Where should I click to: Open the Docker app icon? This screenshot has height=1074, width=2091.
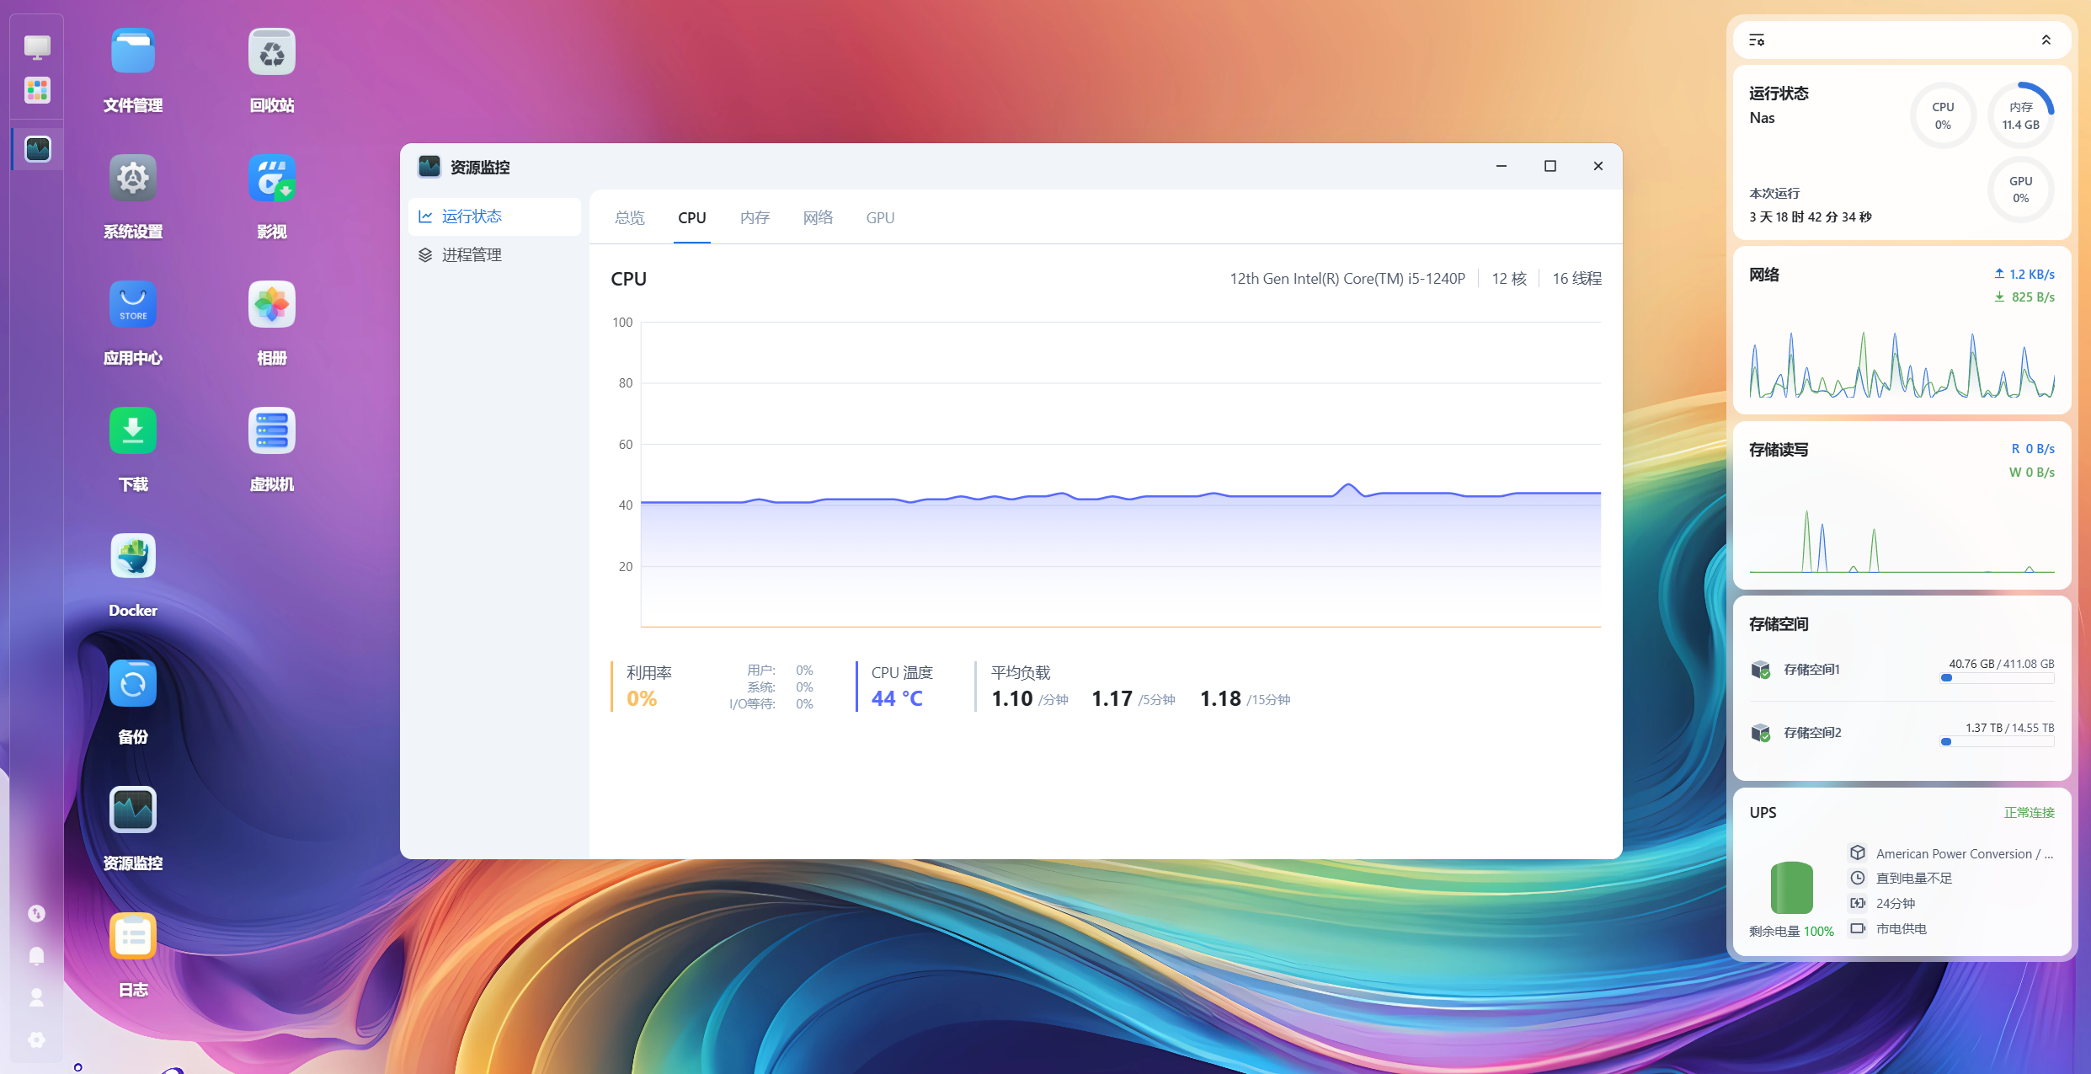pos(133,557)
